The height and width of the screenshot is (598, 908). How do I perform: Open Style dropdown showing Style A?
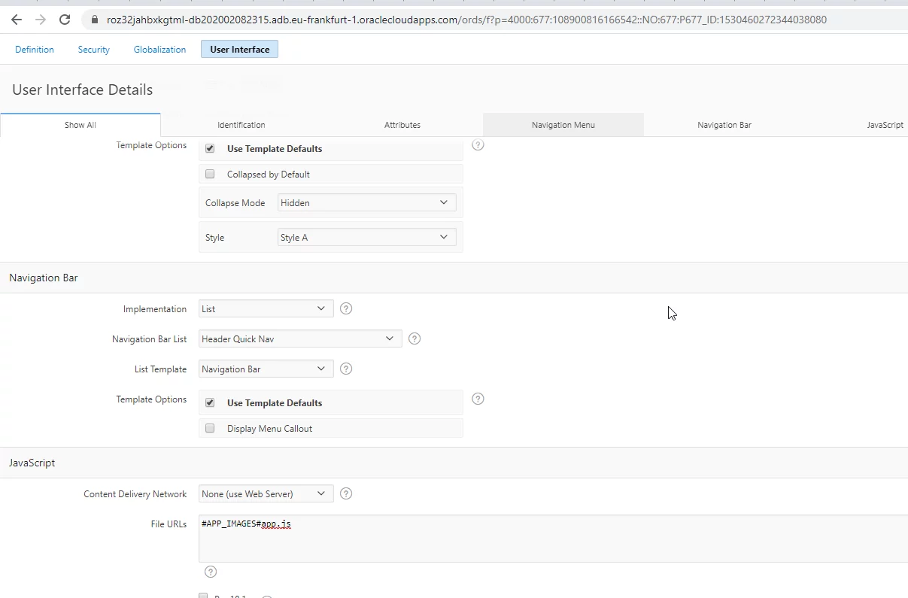coord(366,237)
